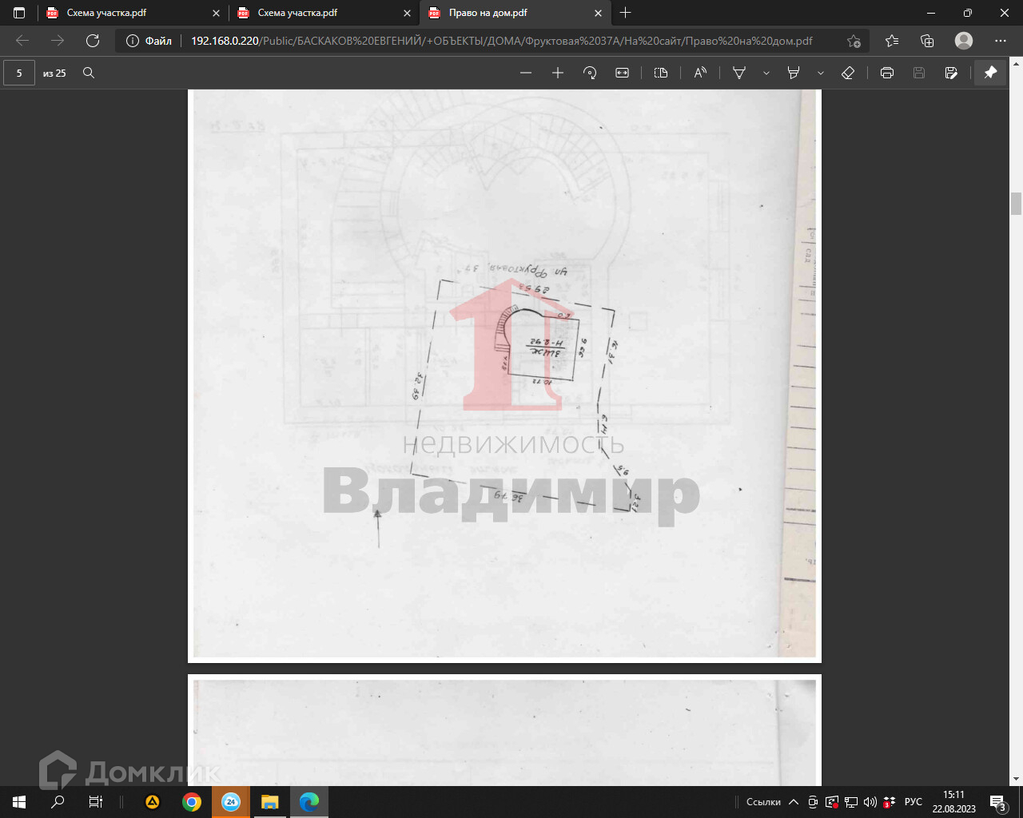Expand highlighter options dropdown arrow
Image resolution: width=1023 pixels, height=818 pixels.
click(820, 73)
